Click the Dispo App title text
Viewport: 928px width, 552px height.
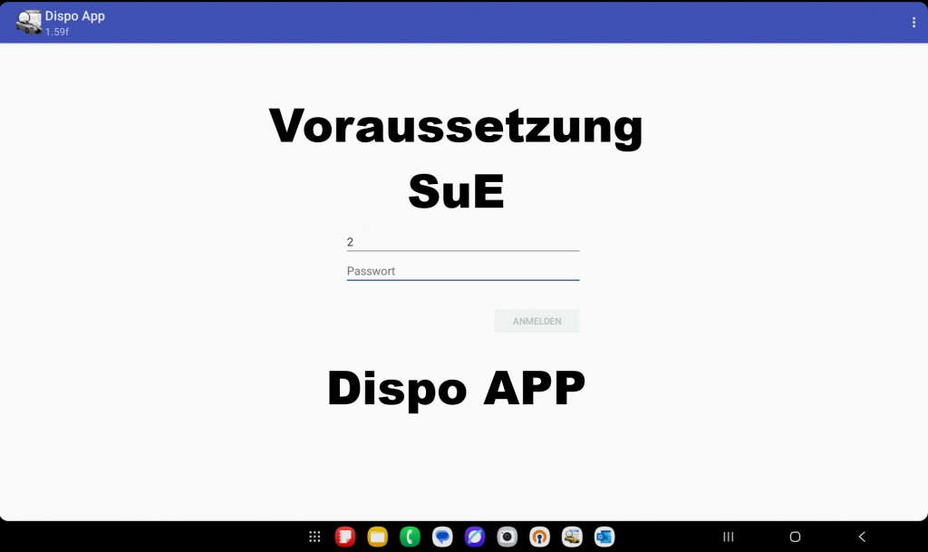point(75,16)
